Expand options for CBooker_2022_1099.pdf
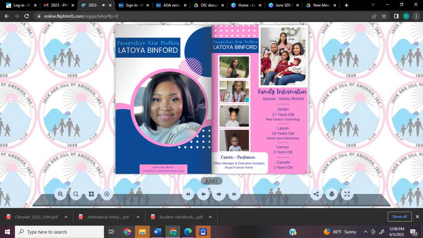This screenshot has width=423, height=238. point(66,217)
